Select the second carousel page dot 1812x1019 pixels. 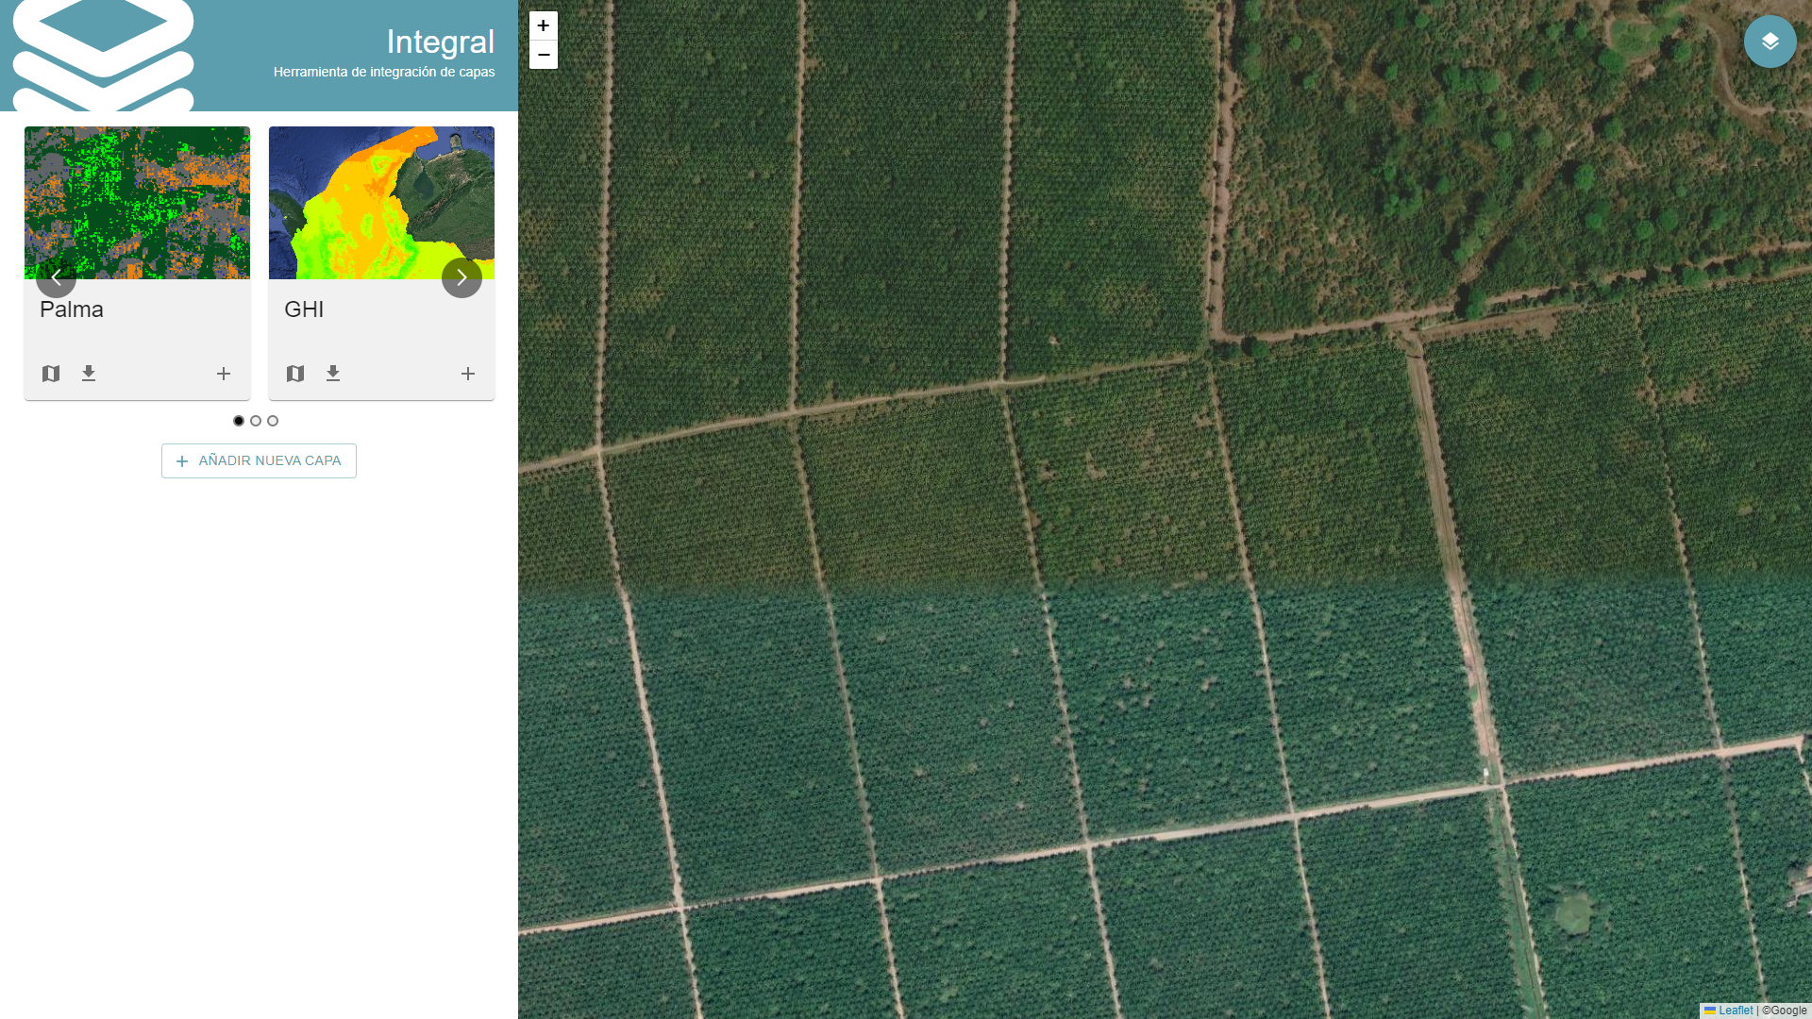pyautogui.click(x=256, y=421)
